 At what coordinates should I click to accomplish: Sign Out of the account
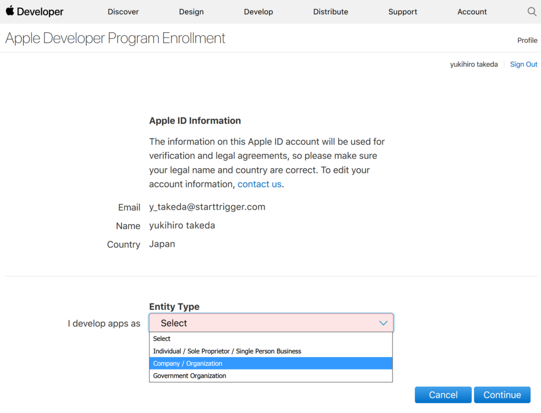click(x=524, y=64)
